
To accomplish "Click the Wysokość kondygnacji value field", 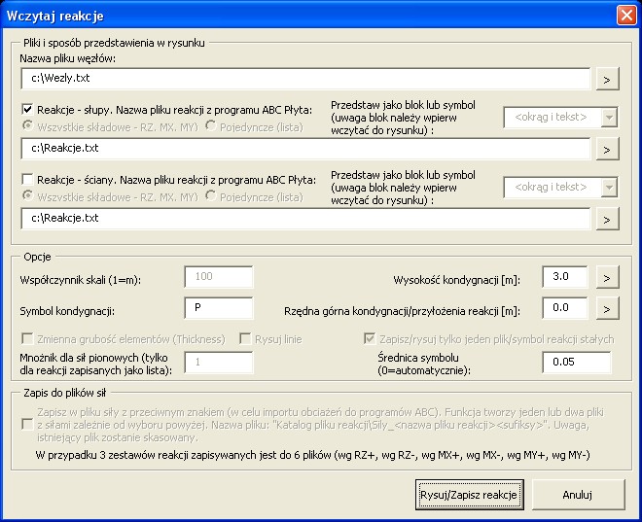I will [x=566, y=278].
